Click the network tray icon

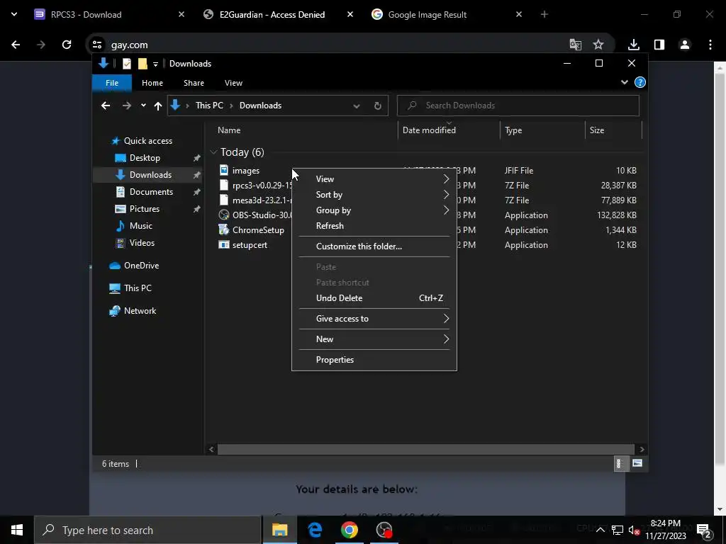point(618,531)
